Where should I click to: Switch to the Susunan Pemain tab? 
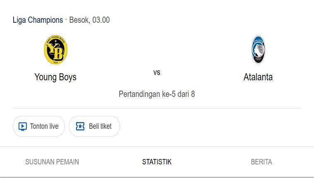tap(52, 162)
